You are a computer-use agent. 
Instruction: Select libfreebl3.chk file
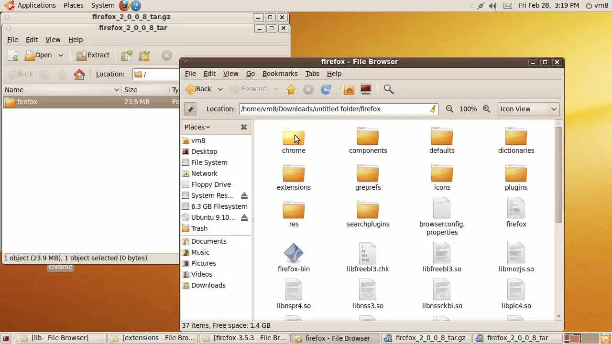pos(368,258)
